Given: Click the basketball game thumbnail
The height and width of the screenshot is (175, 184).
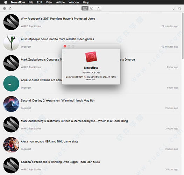Looking at the screenshot, I should click(x=11, y=145).
